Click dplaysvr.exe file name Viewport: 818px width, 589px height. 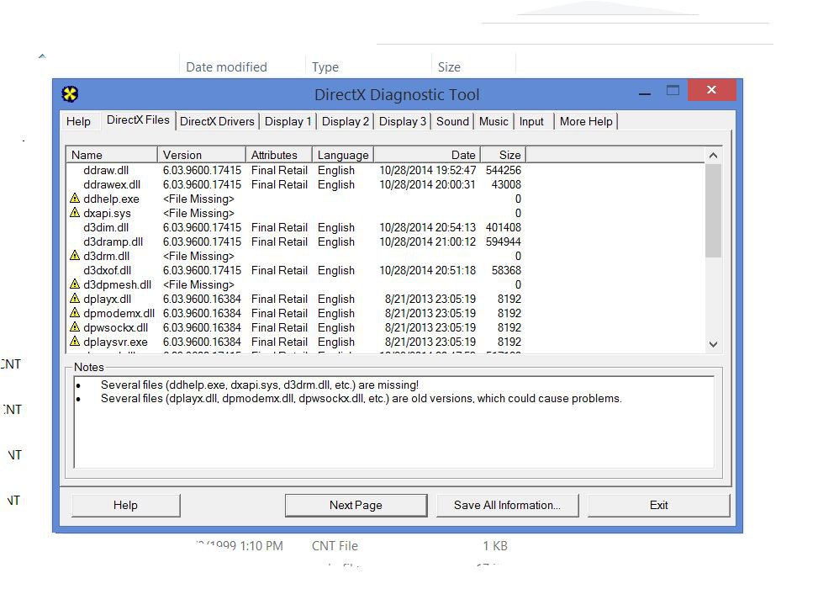(x=115, y=342)
